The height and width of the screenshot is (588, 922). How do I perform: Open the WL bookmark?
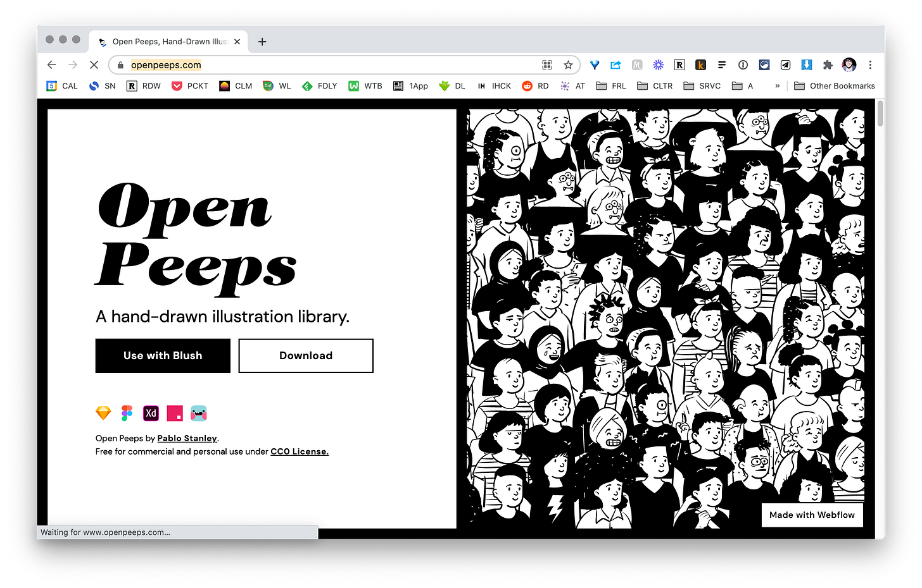(x=277, y=86)
